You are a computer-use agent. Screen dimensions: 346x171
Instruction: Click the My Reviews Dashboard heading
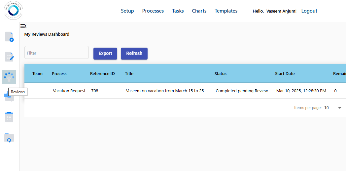click(47, 34)
